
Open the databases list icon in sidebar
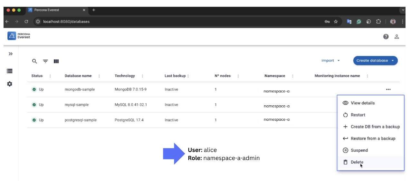10,71
